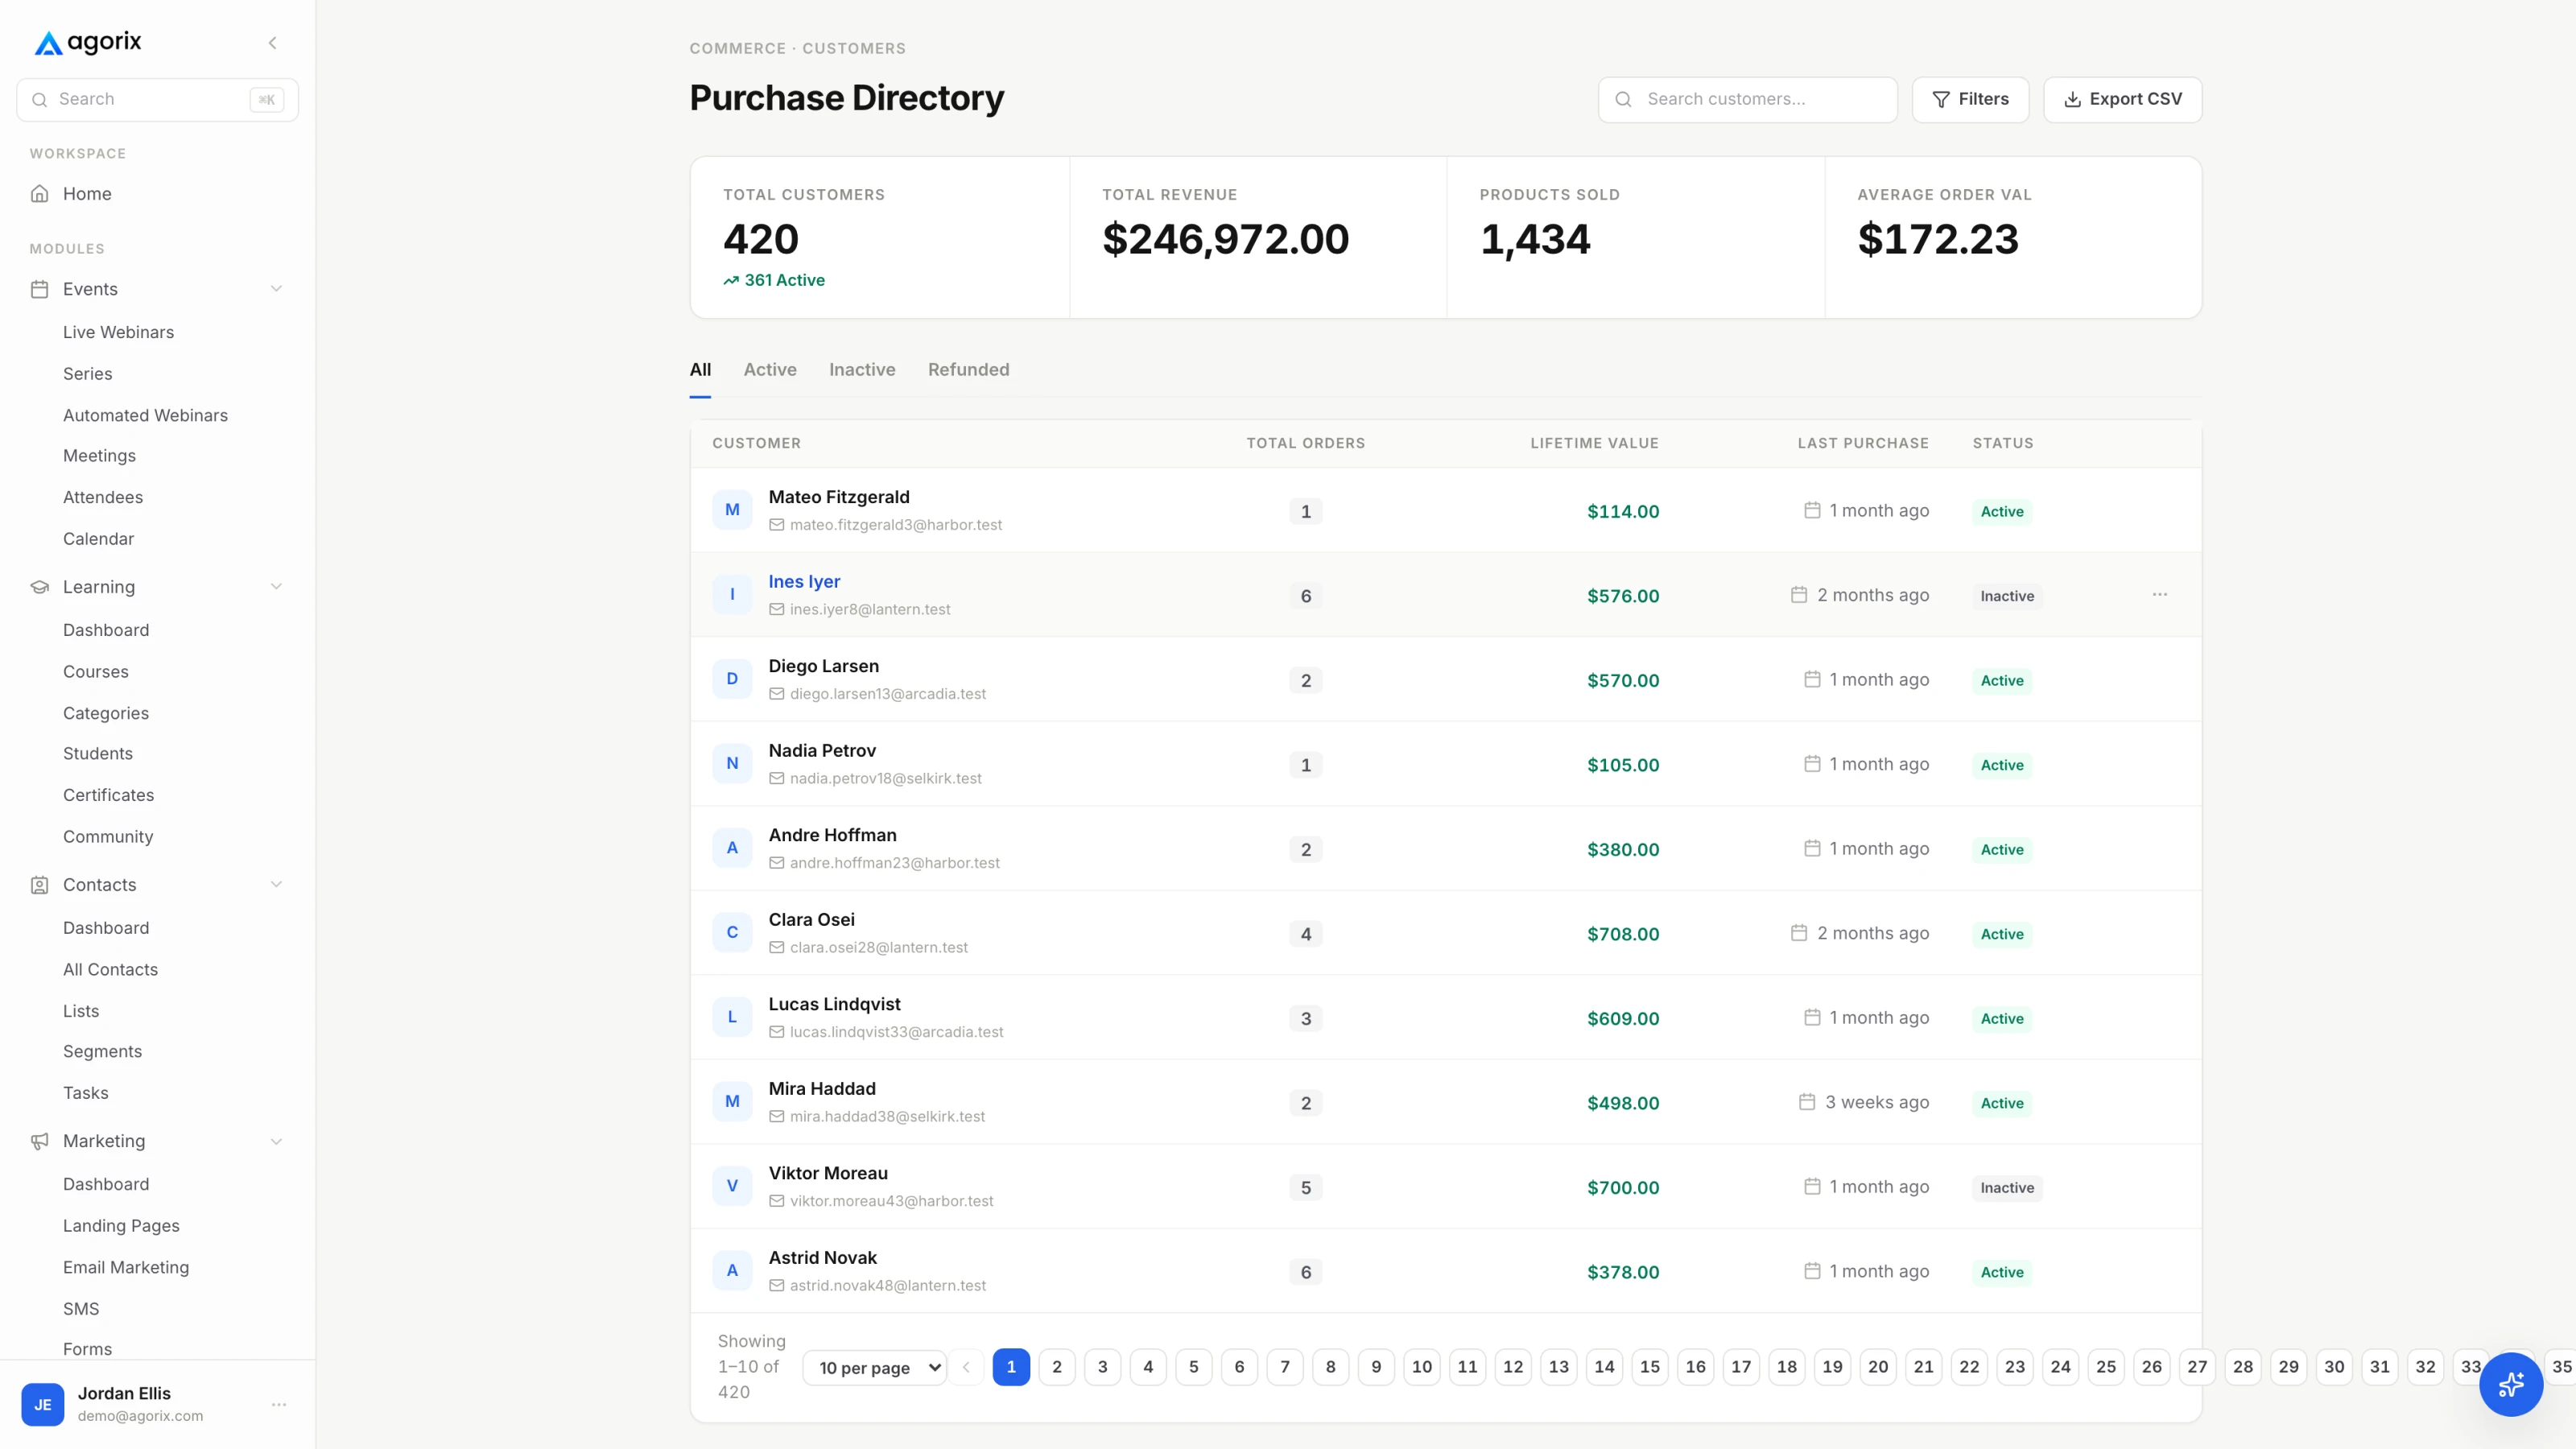Switch to the Inactive tab

coord(862,370)
